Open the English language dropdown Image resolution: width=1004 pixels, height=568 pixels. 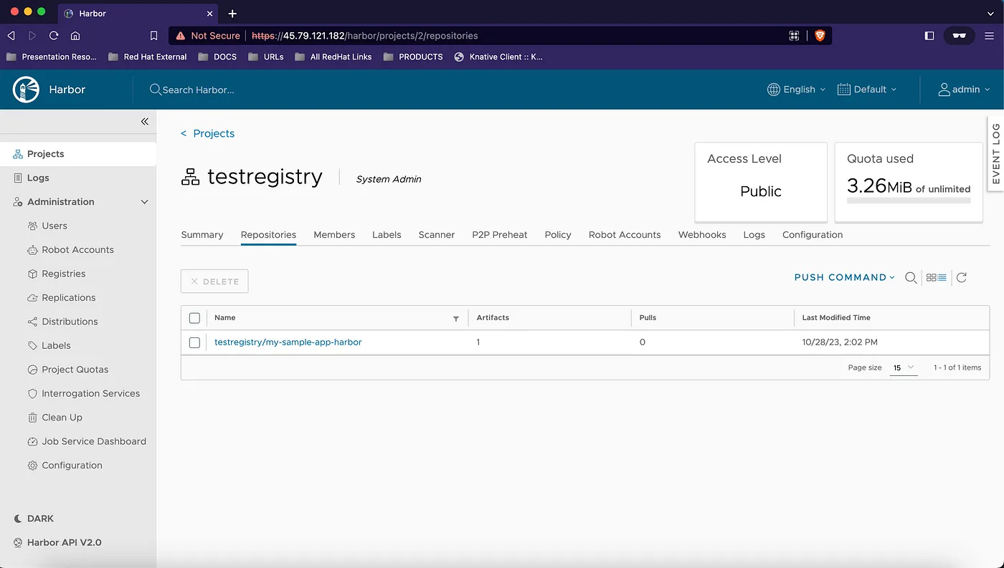click(x=796, y=90)
